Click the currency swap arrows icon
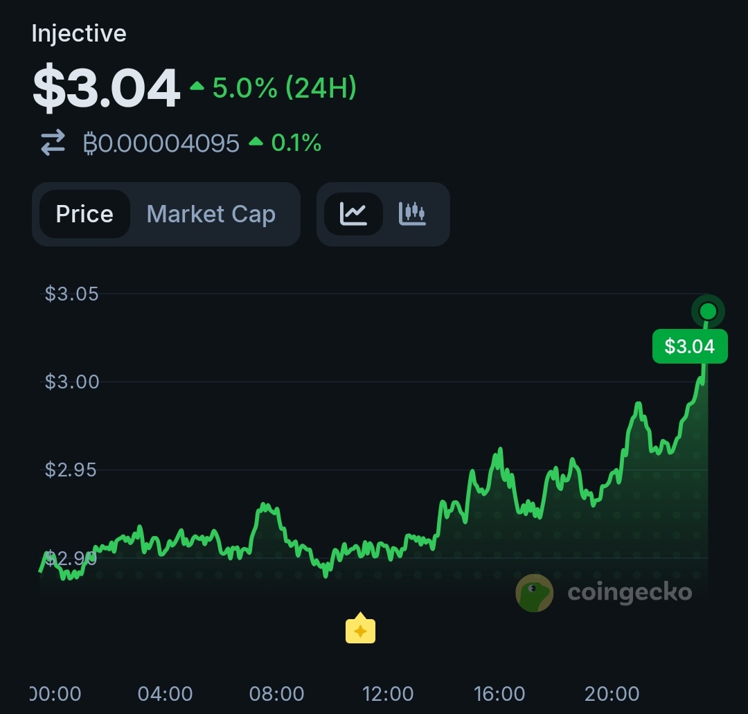The image size is (748, 714). click(53, 143)
